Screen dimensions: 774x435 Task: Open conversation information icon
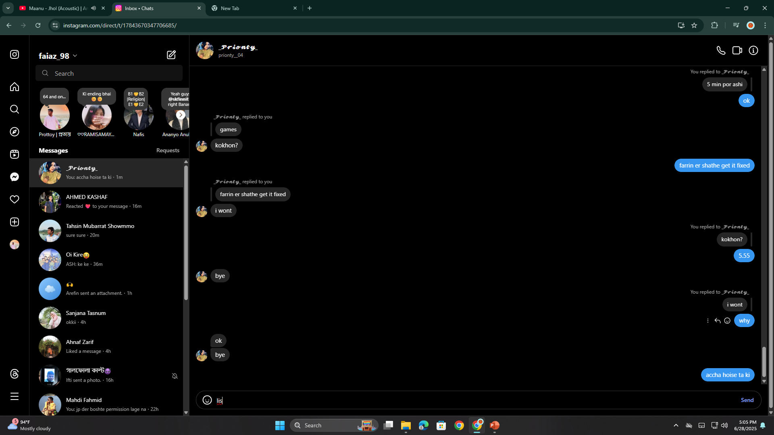[753, 50]
